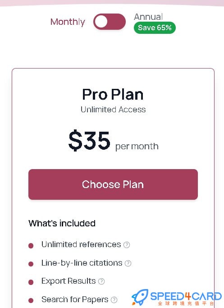Click the Pro Plan heading
Screen dimensions: 224x308
(x=113, y=95)
